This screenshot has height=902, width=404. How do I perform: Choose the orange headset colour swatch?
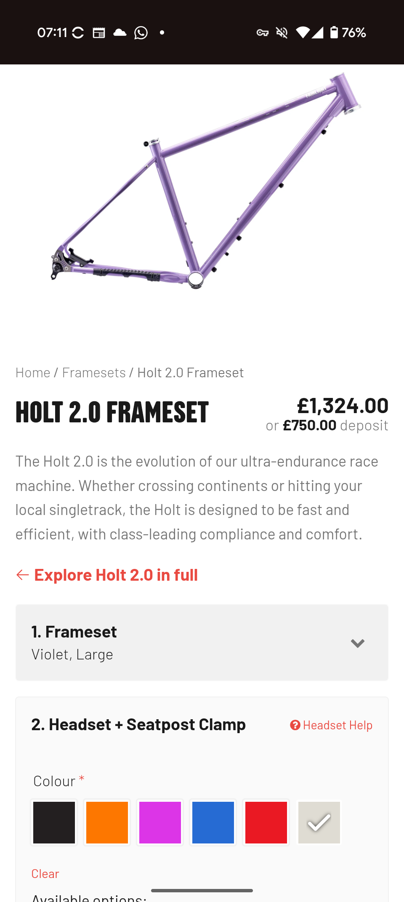pos(107,822)
